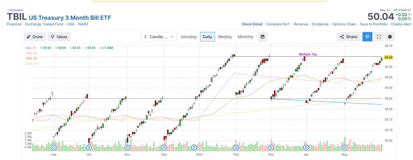The width and height of the screenshot is (413, 160).
Task: Open the Options Chain page
Action: [344, 24]
